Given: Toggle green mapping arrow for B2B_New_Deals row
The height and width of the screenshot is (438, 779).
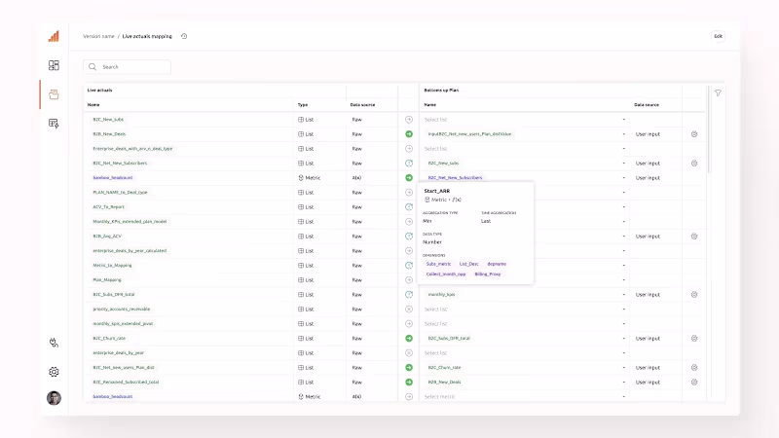Looking at the screenshot, I should tap(409, 134).
